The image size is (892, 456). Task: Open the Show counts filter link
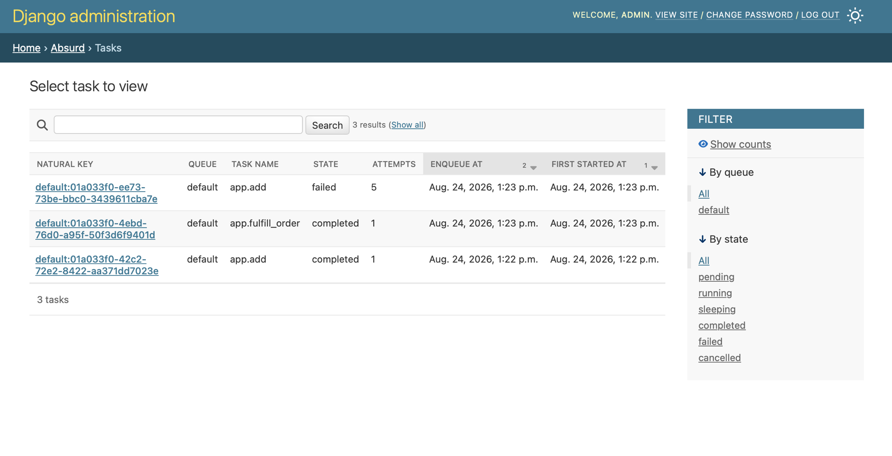click(x=740, y=144)
